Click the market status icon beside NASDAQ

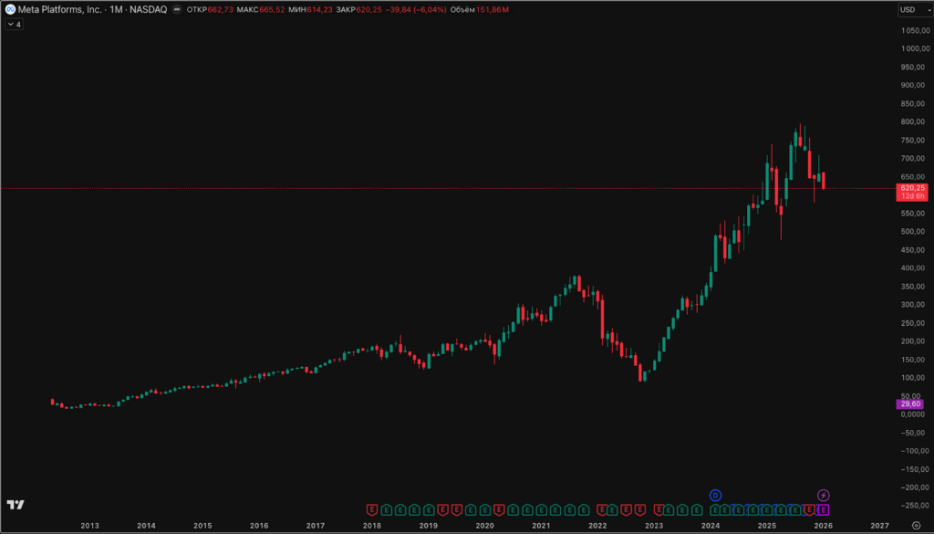pyautogui.click(x=177, y=10)
